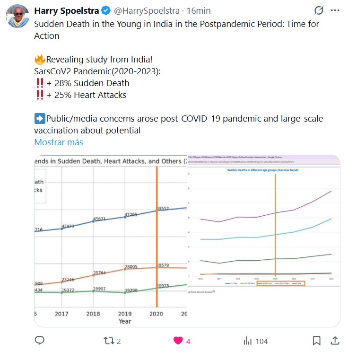Click the Grok icon beside the post

(x=319, y=10)
